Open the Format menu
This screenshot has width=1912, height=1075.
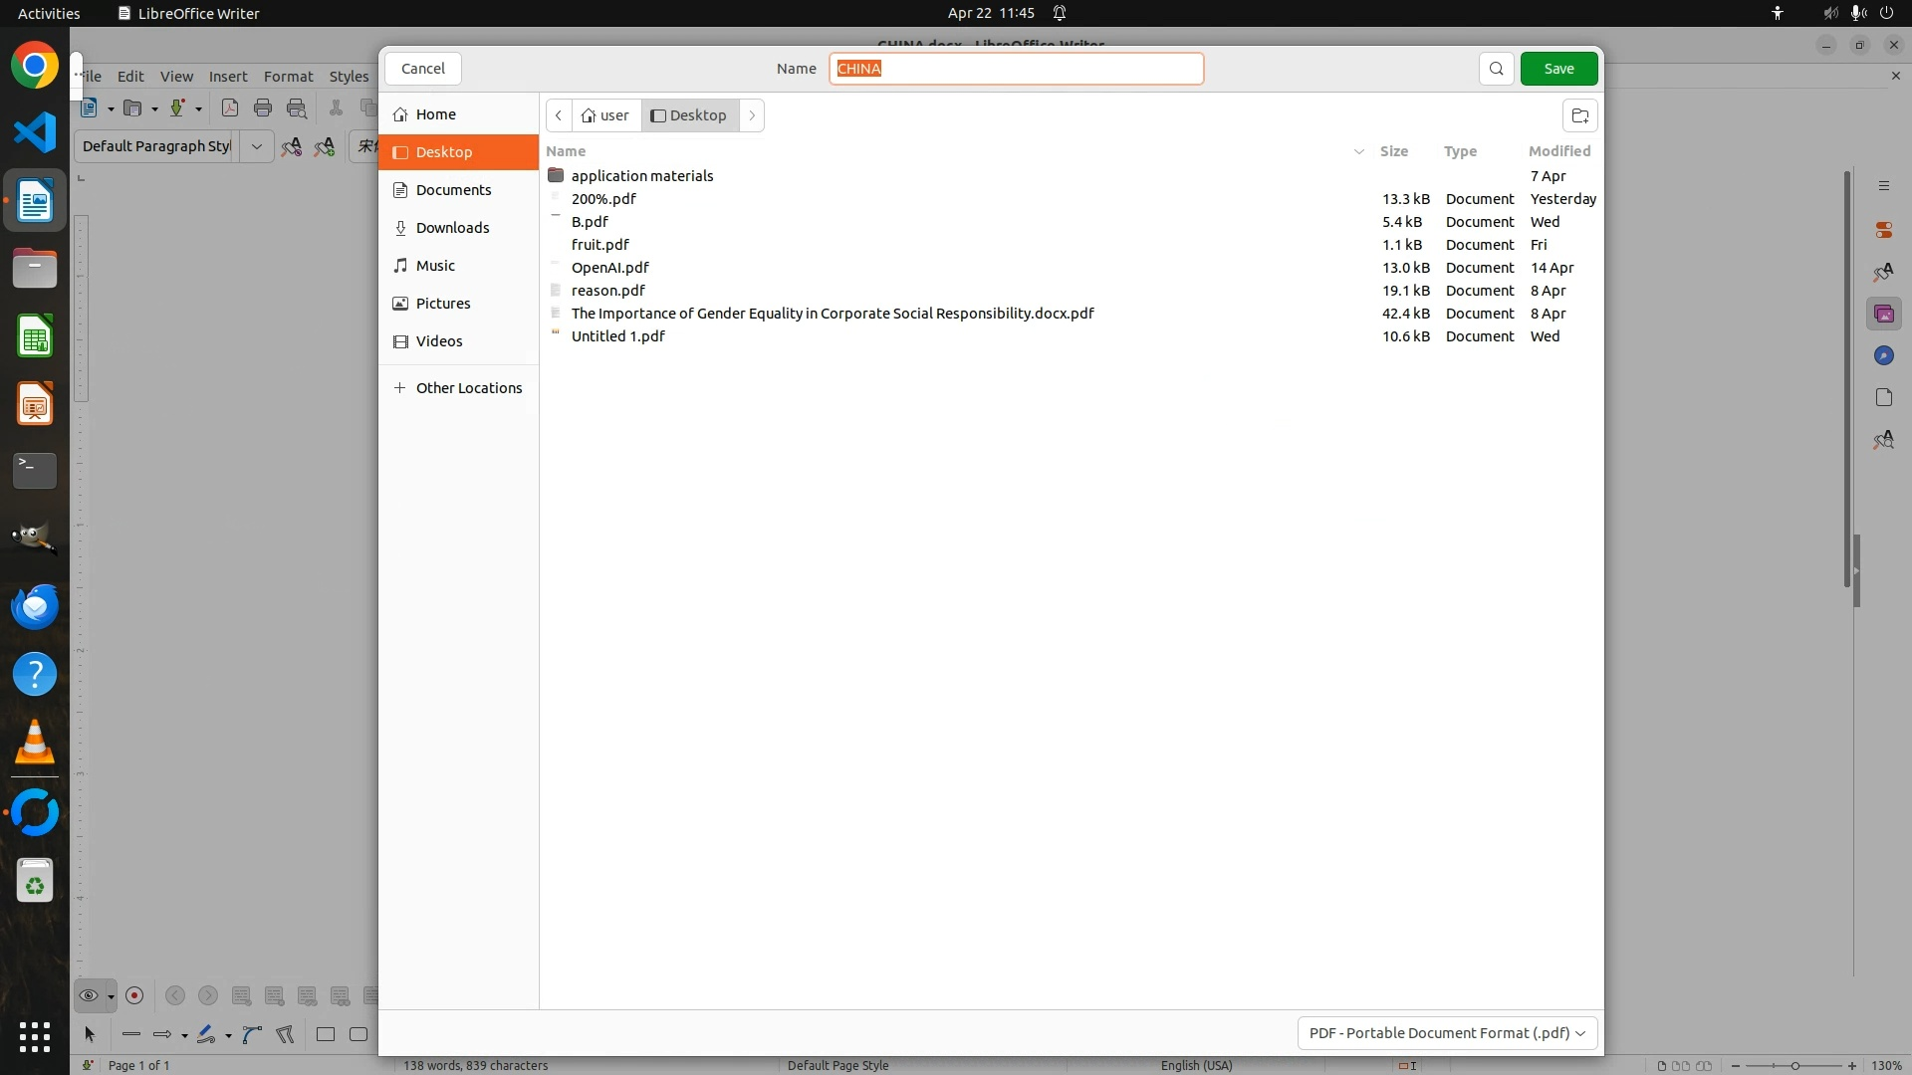tap(288, 77)
